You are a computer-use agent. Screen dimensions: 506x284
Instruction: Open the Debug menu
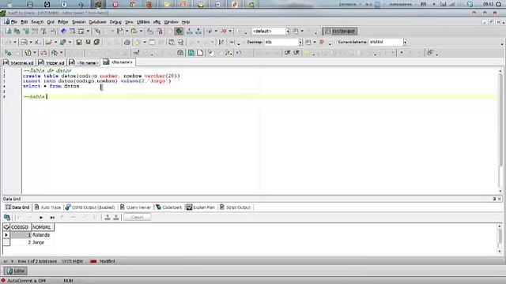115,22
